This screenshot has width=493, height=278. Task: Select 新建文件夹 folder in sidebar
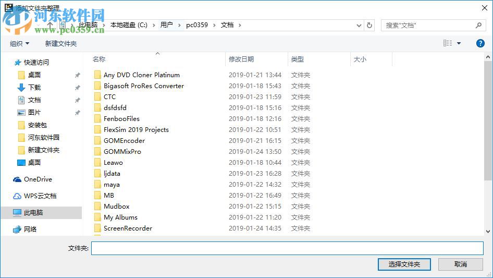[x=43, y=150]
